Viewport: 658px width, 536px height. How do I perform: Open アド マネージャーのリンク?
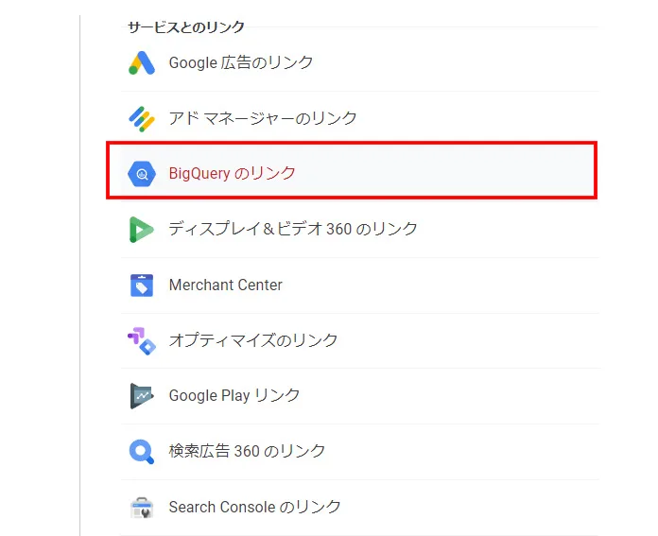pos(263,118)
